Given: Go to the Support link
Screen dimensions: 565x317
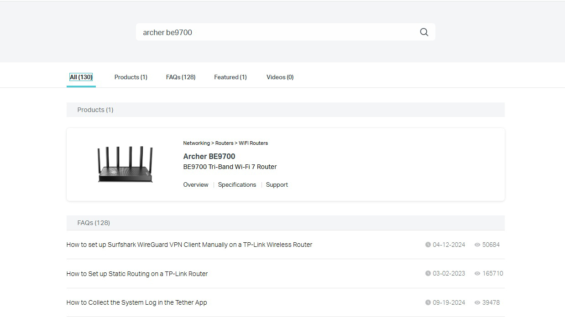Looking at the screenshot, I should (277, 184).
